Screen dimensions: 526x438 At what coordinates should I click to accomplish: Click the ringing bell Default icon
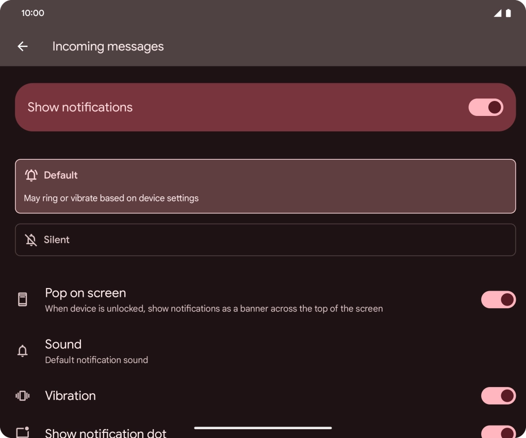[31, 175]
